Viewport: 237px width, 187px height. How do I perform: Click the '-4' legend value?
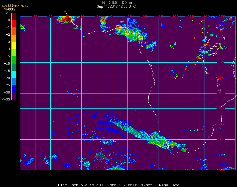(8, 49)
